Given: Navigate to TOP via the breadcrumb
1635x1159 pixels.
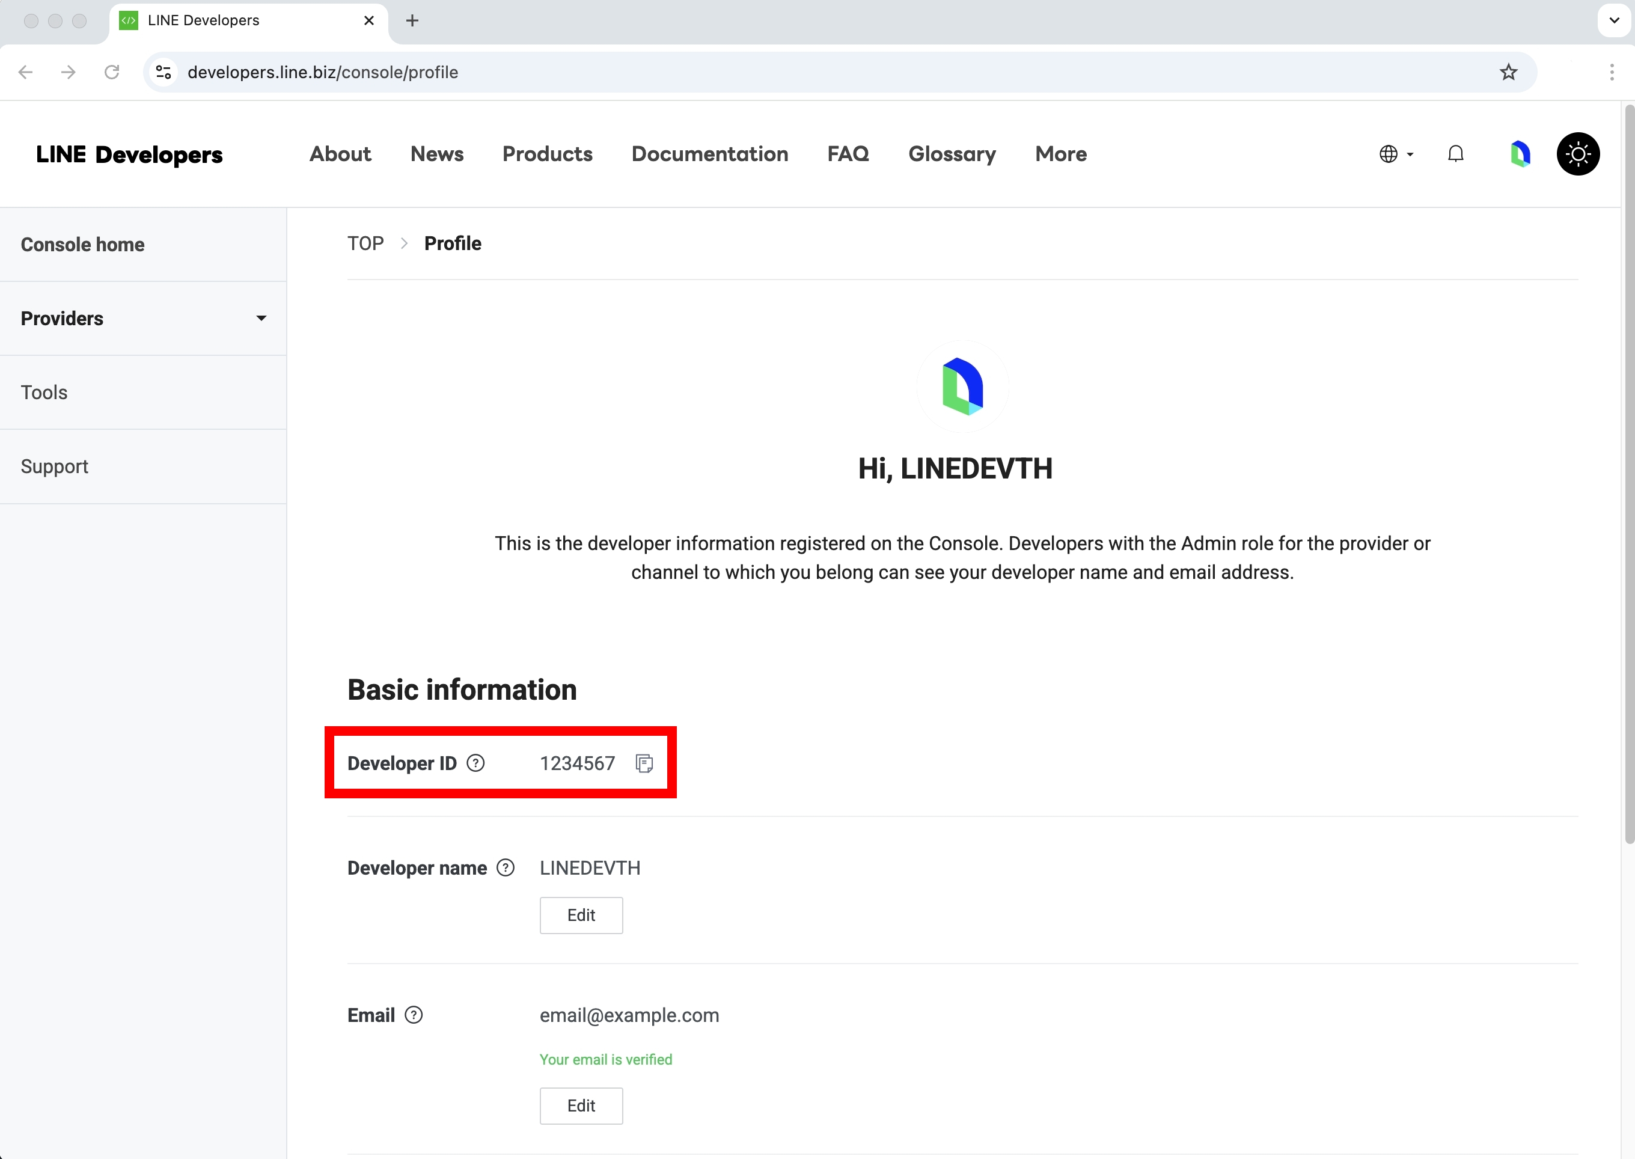Looking at the screenshot, I should 365,243.
